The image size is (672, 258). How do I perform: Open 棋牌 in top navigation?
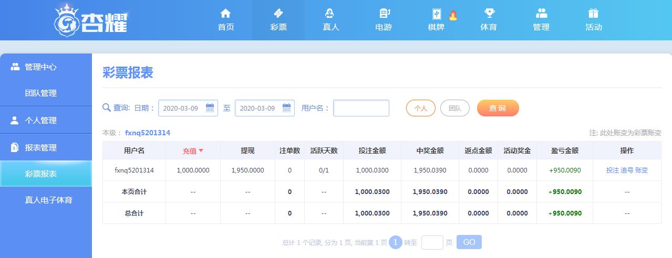tap(436, 20)
